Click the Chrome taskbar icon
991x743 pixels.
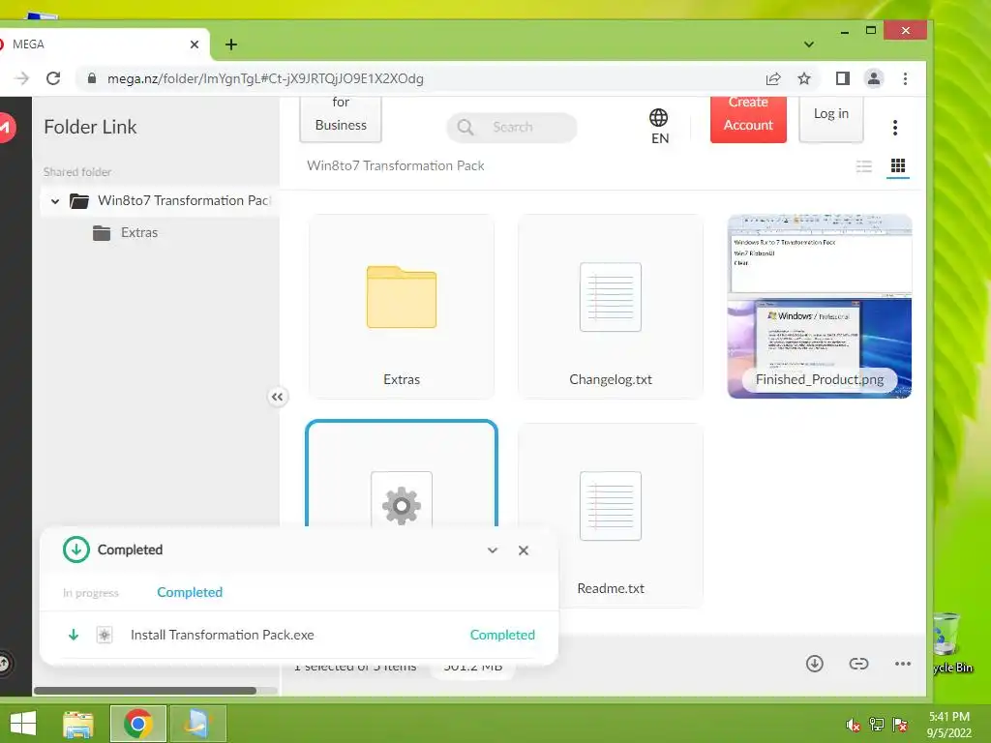pyautogui.click(x=137, y=724)
